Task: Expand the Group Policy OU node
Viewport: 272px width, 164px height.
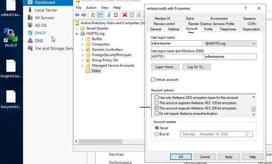Action: [x=82, y=61]
